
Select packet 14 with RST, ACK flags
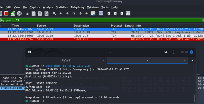[102, 39]
